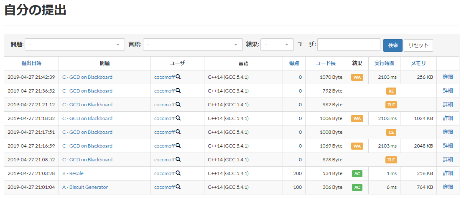
Task: Select the 1024 KB memory cell
Action: (418, 118)
